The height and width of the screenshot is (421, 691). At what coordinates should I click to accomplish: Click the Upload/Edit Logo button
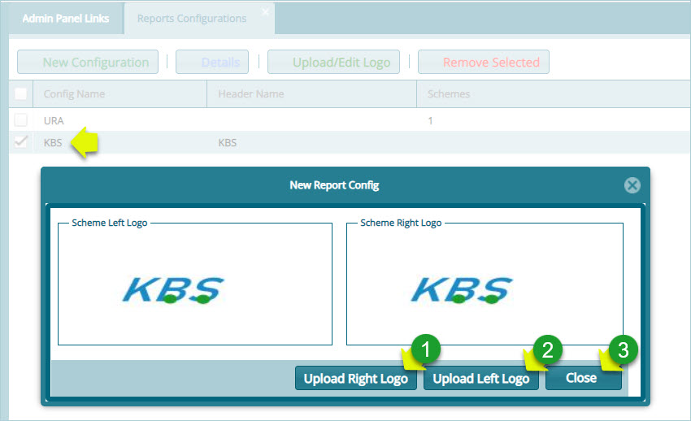click(x=333, y=62)
